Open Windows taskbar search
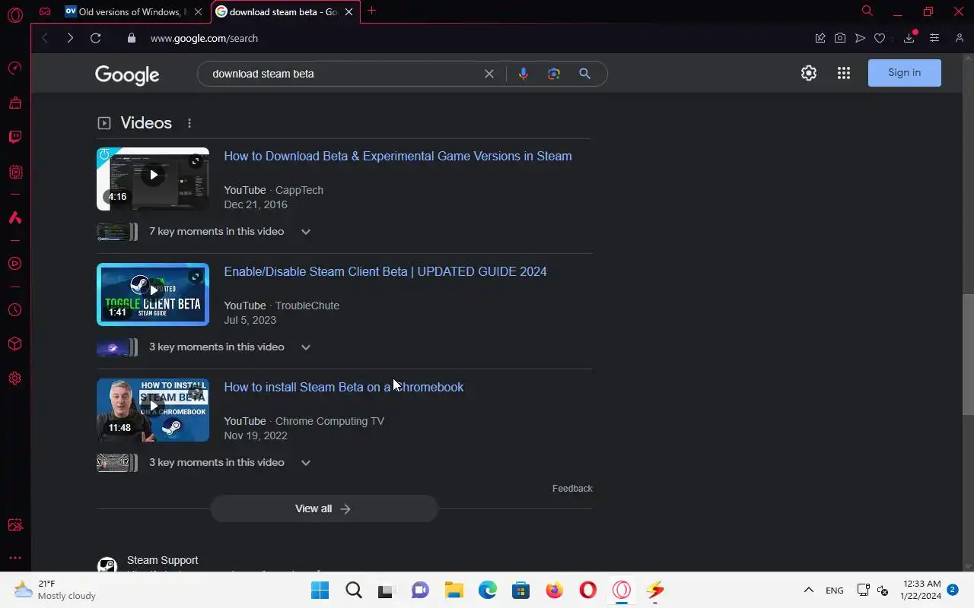This screenshot has height=608, width=974. pyautogui.click(x=354, y=590)
